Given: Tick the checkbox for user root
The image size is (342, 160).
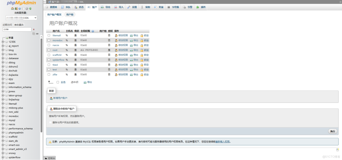Looking at the screenshot, I should pyautogui.click(x=49, y=50).
